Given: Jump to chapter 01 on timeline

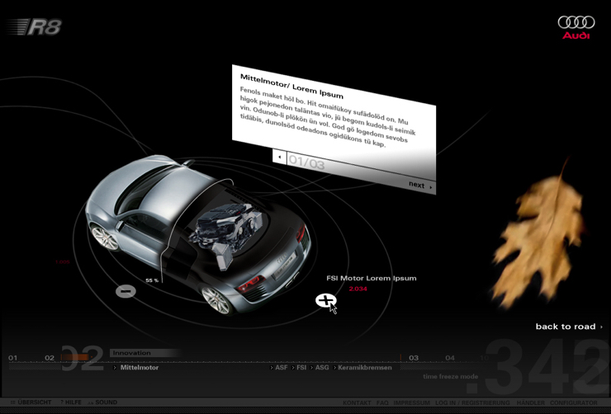Looking at the screenshot, I should pyautogui.click(x=13, y=358).
